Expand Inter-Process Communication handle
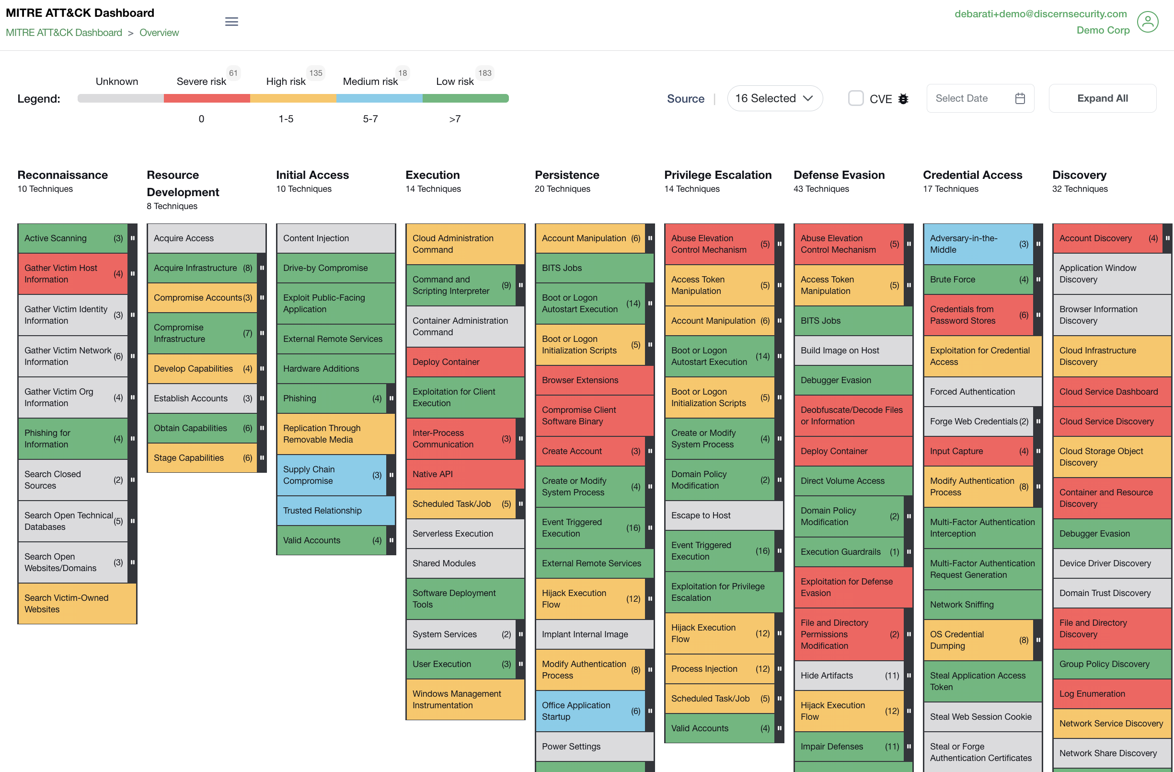The width and height of the screenshot is (1174, 772). [520, 439]
